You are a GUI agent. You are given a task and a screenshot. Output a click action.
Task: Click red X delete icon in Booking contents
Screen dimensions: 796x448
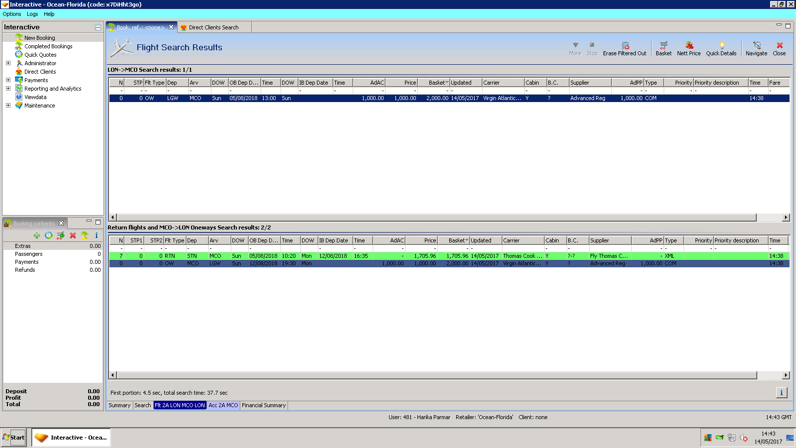pos(73,235)
